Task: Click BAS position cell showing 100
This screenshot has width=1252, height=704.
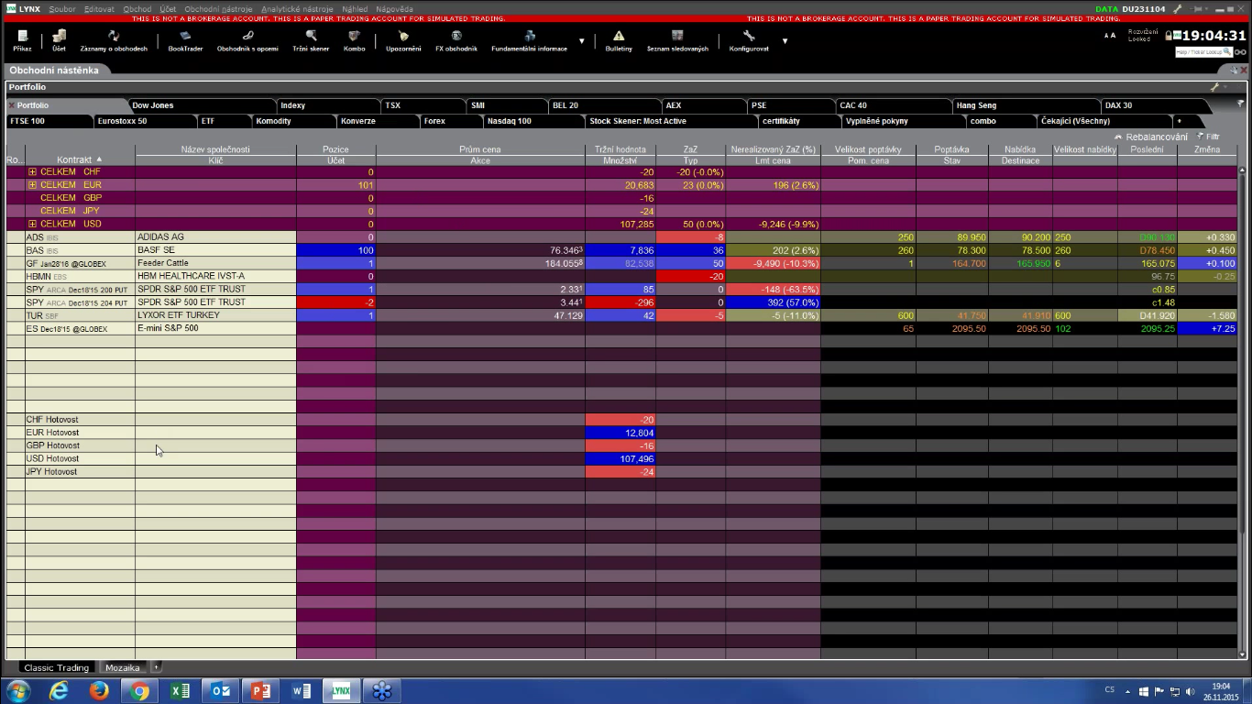Action: (x=336, y=250)
